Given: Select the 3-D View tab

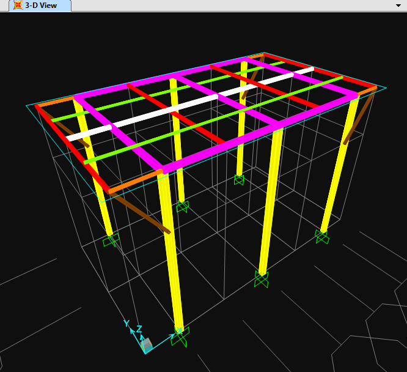Looking at the screenshot, I should coord(40,6).
